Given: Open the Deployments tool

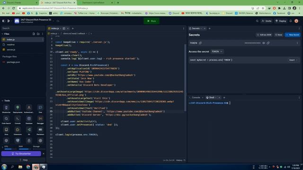Looking at the screenshot, I should tap(18, 109).
